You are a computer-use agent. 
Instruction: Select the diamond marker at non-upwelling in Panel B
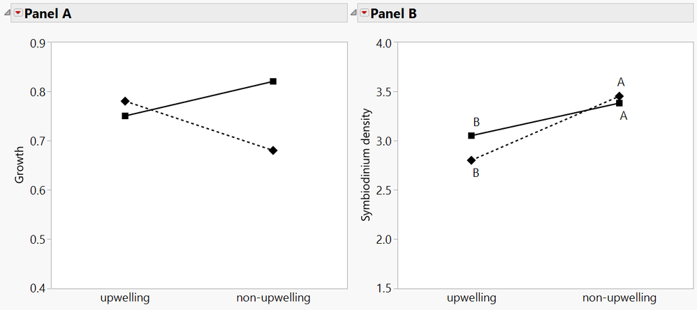point(619,96)
